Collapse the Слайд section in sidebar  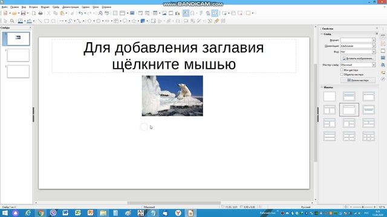click(322, 34)
